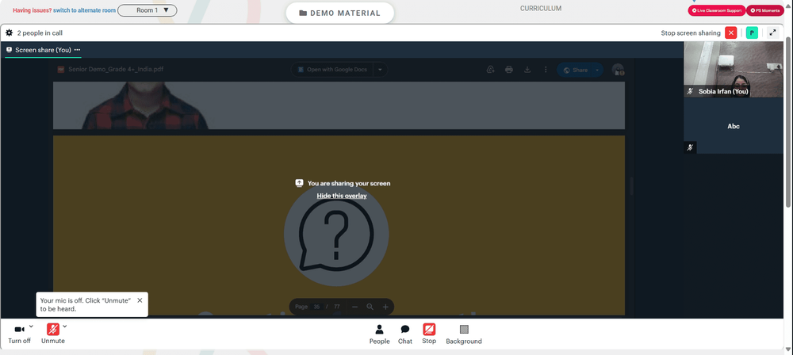Open the Room 1 dropdown
This screenshot has width=793, height=355.
(x=147, y=10)
